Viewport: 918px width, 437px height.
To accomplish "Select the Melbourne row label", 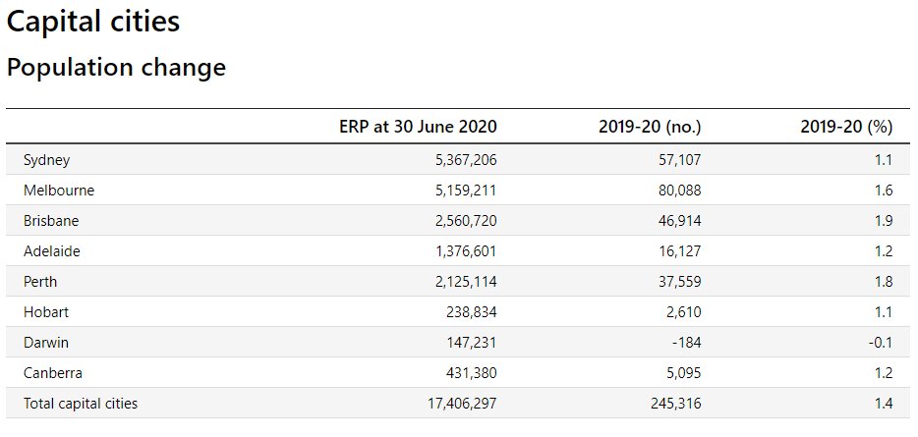I will (x=58, y=191).
